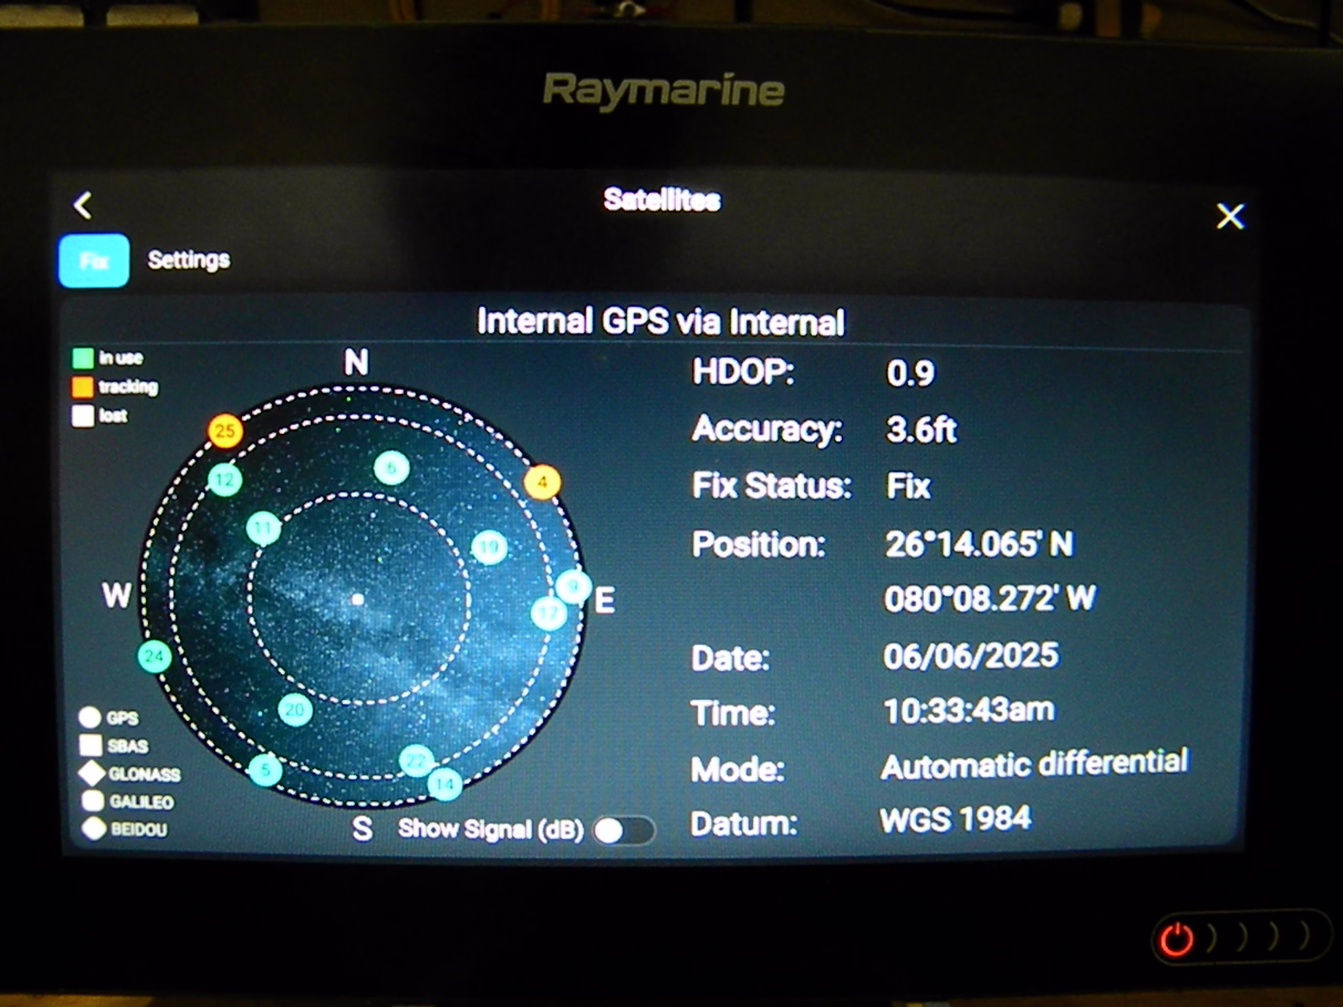The height and width of the screenshot is (1007, 1343).
Task: Select satellite 24 on sky view
Action: 155,656
